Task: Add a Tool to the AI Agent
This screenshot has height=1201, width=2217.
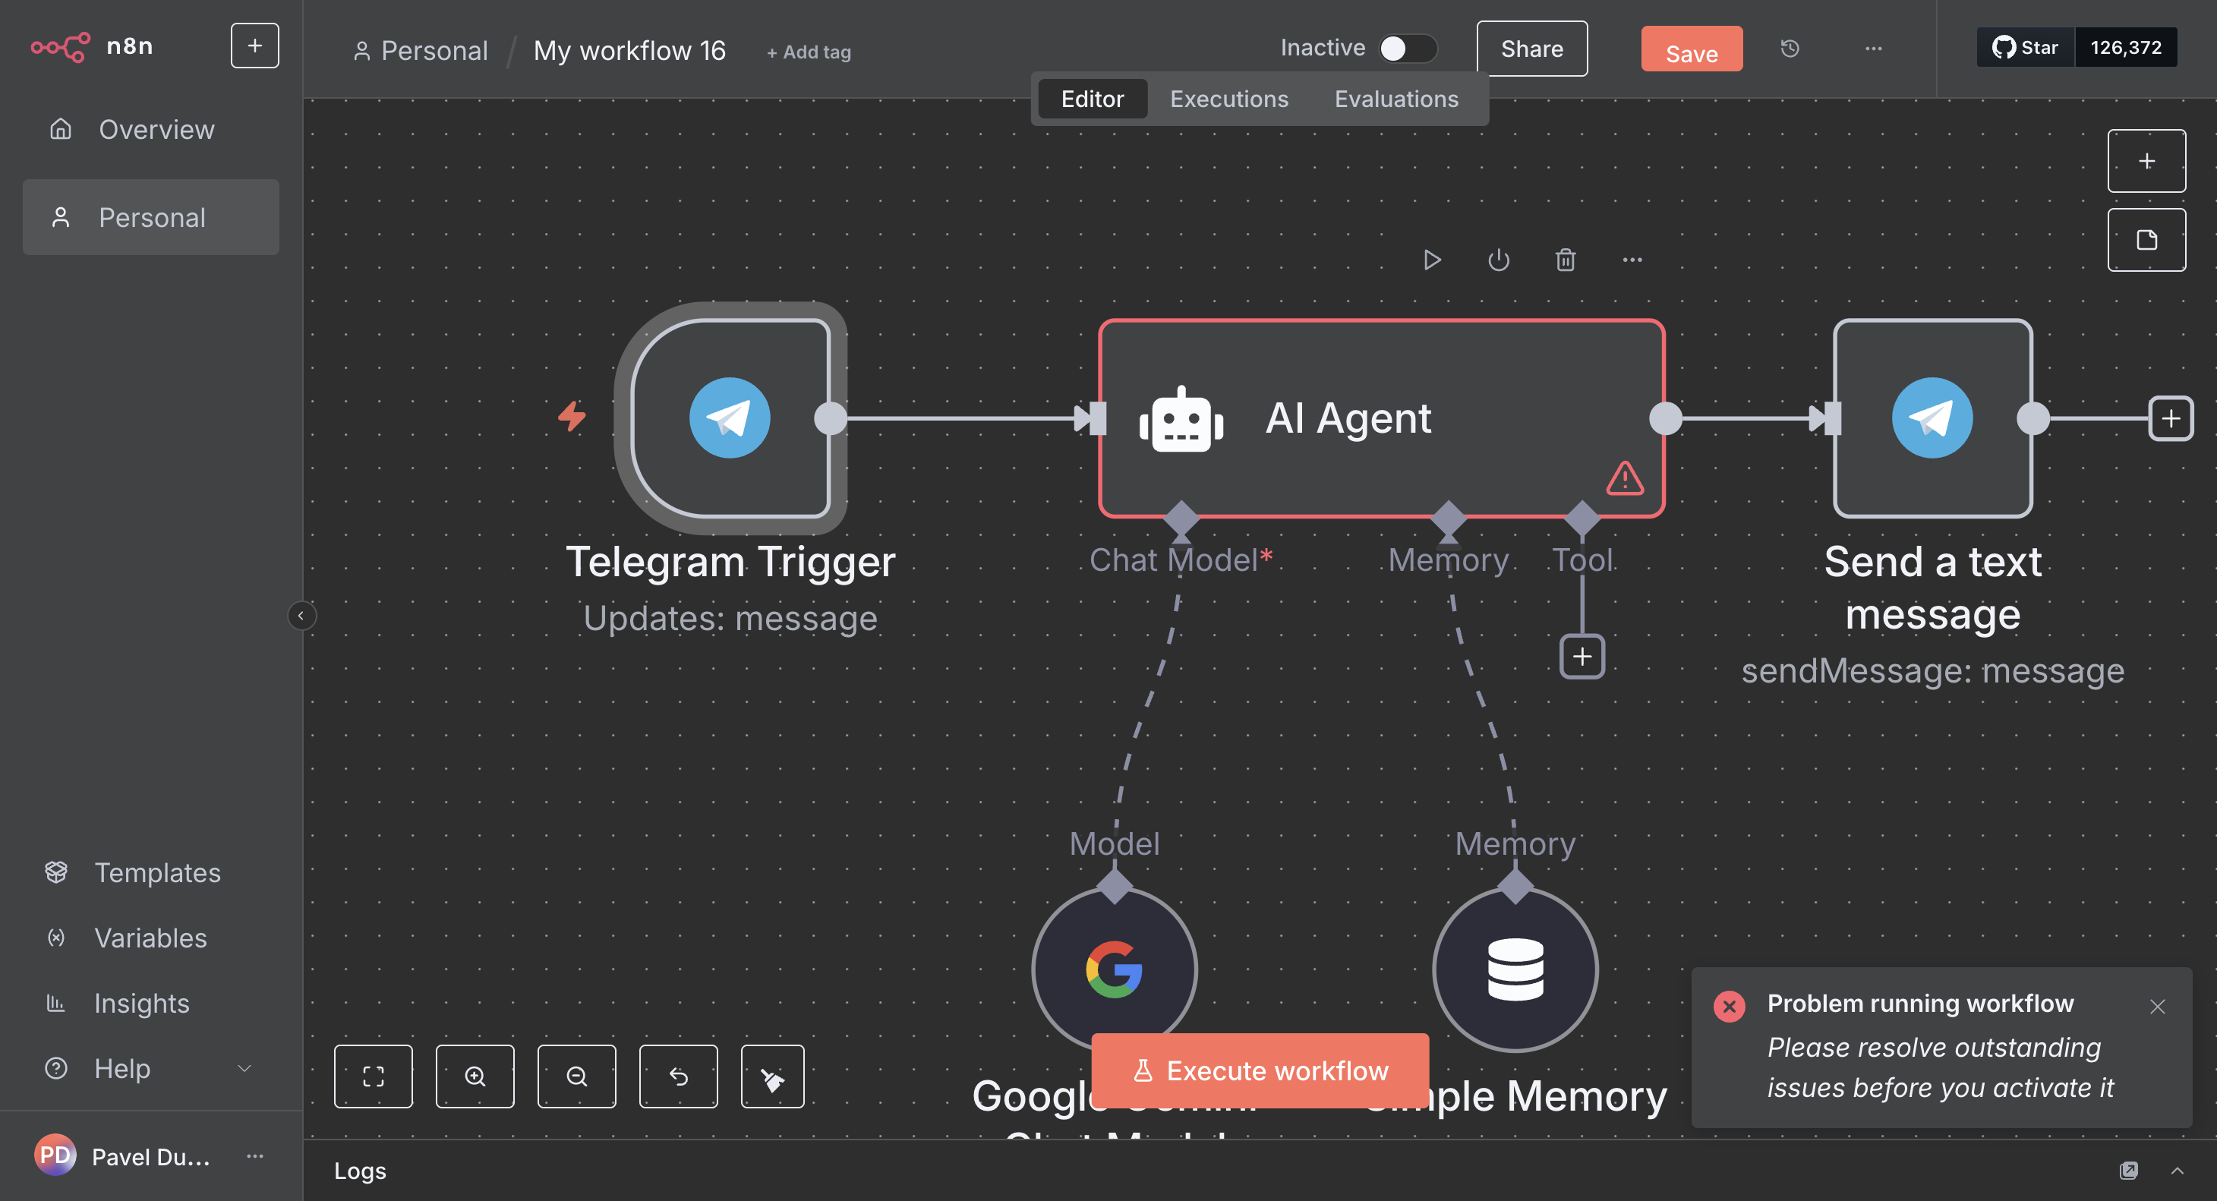Action: 1582,657
